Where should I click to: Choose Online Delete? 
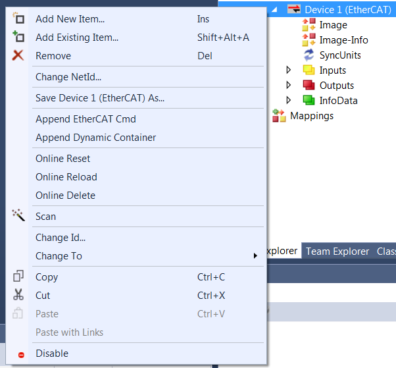tap(136, 196)
